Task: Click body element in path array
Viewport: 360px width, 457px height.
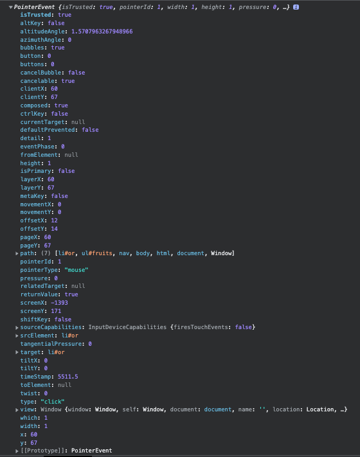Action: (143, 253)
